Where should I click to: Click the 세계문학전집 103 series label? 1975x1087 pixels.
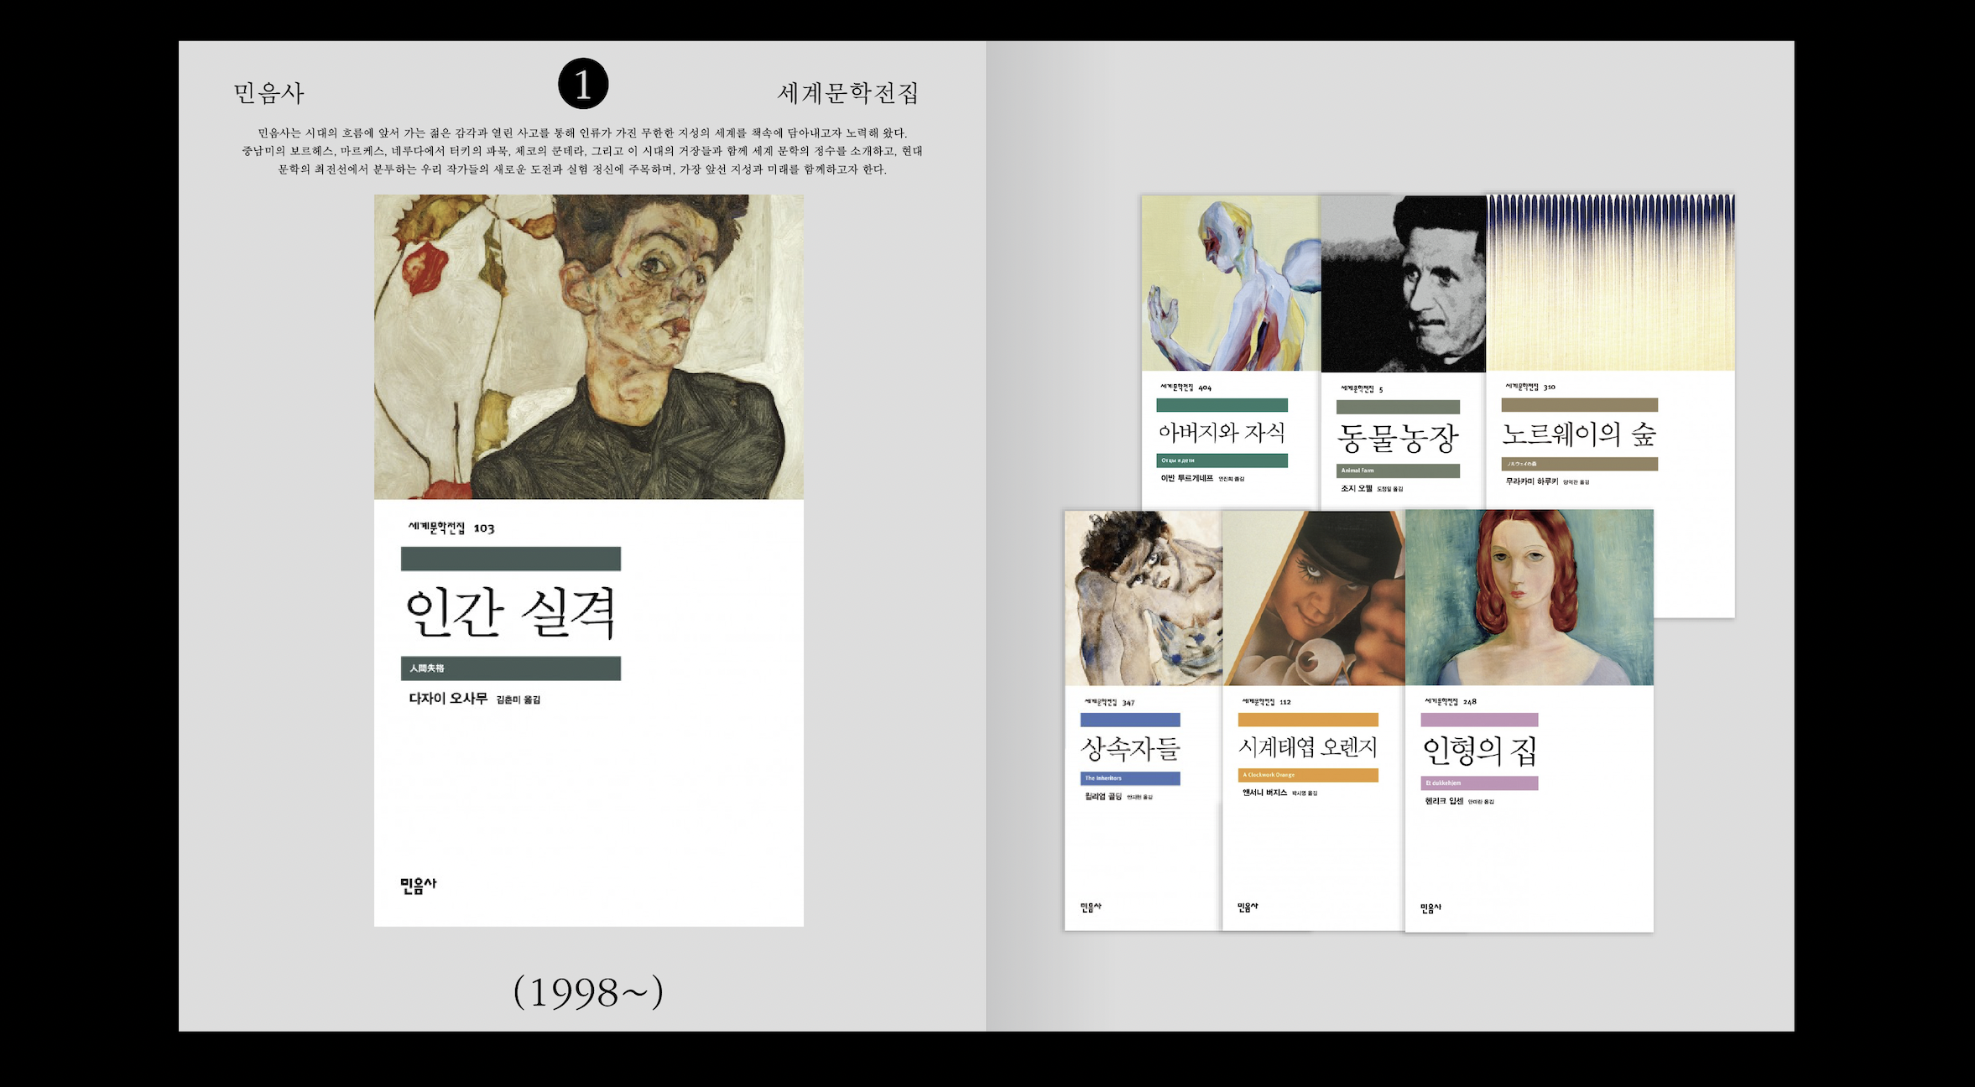pos(451,528)
